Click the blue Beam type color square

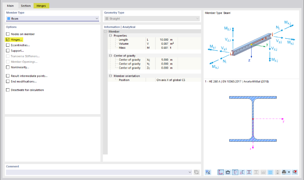(8, 19)
